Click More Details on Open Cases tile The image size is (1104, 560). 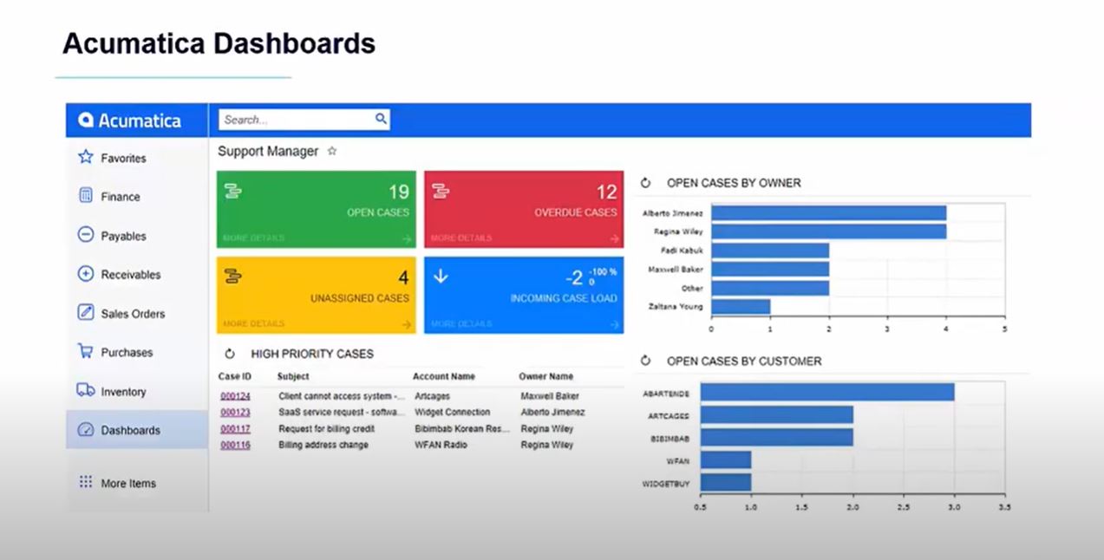[x=253, y=238]
